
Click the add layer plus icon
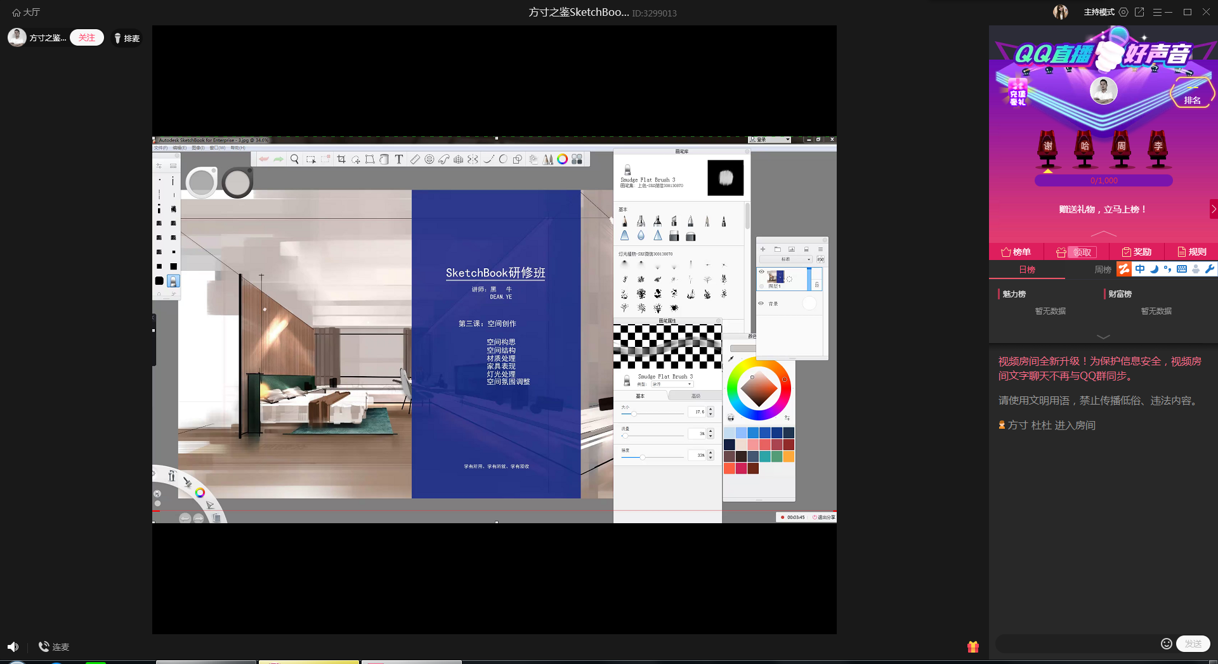pos(763,249)
